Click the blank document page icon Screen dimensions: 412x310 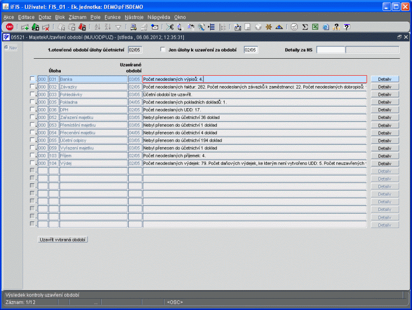(x=248, y=27)
